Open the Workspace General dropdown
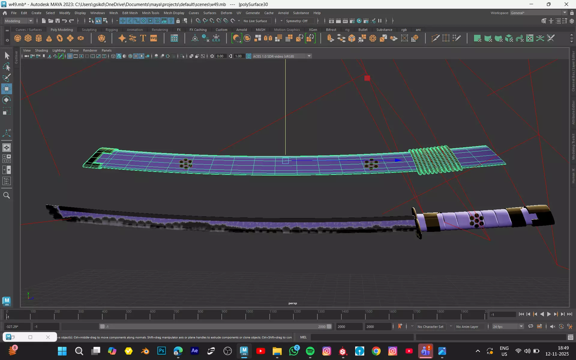 coord(538,13)
